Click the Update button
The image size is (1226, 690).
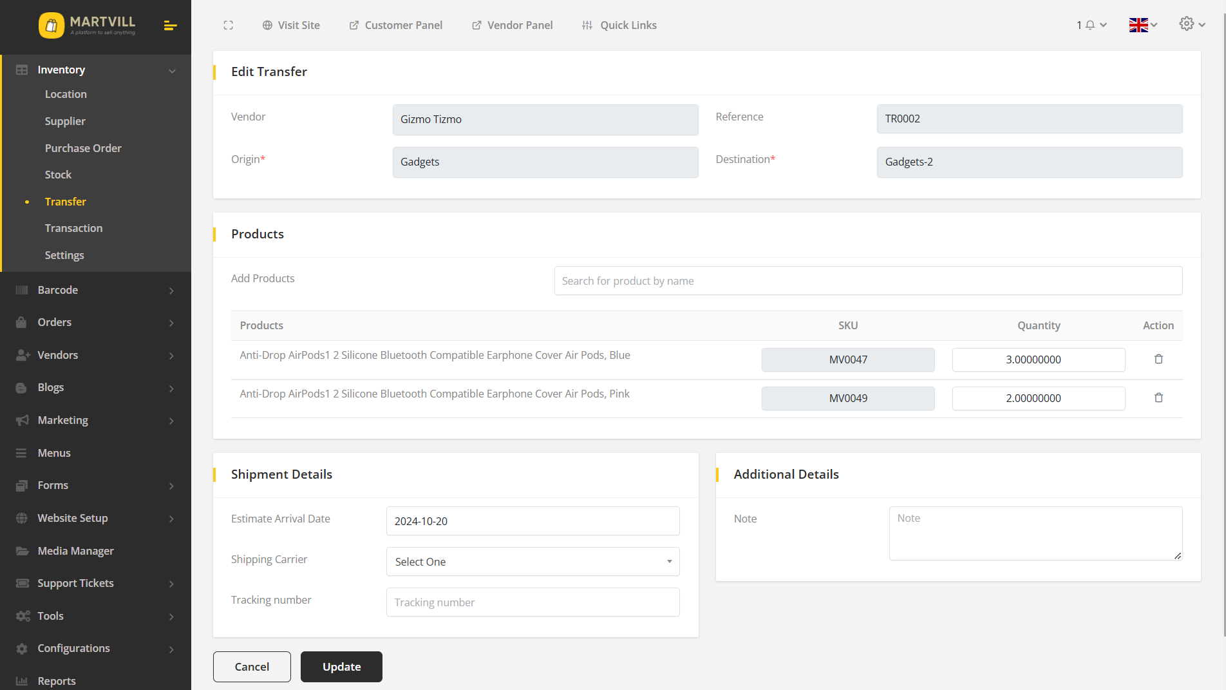(341, 667)
